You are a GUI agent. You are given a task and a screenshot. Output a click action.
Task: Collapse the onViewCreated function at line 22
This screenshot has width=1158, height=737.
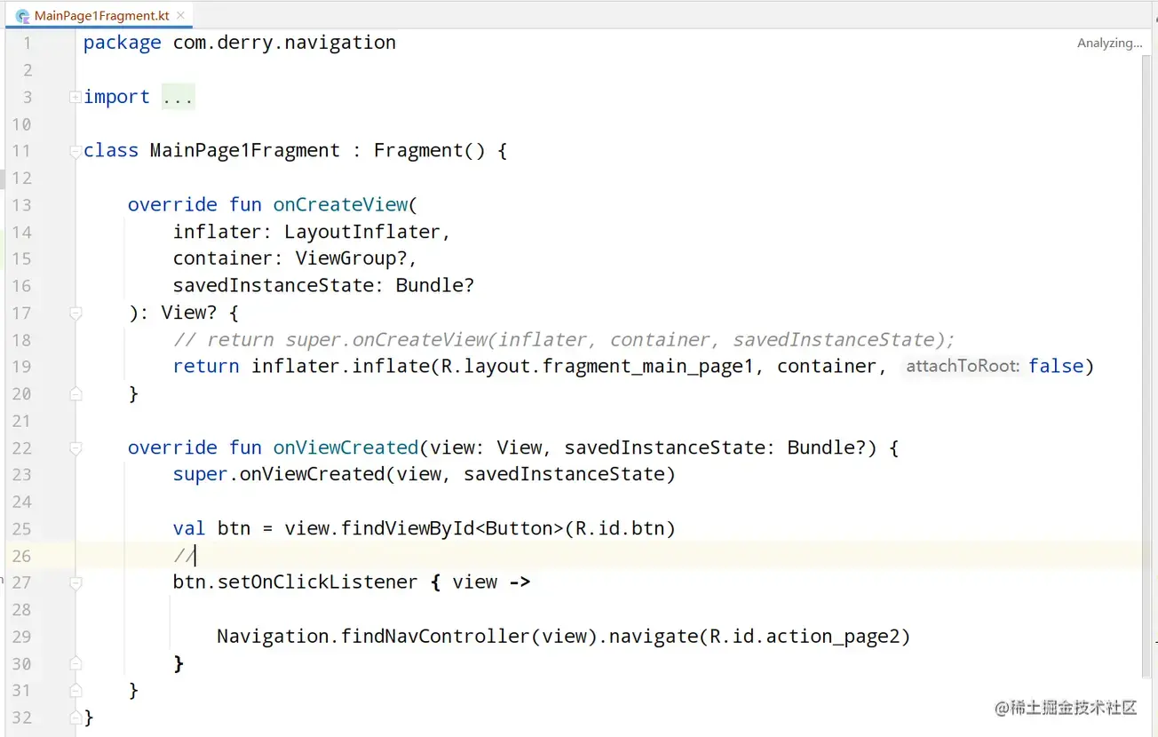point(75,448)
